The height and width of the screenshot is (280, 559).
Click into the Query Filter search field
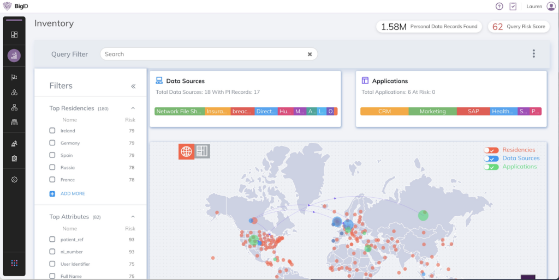pyautogui.click(x=202, y=54)
